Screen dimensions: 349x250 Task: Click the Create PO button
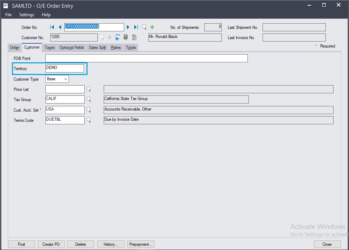(x=51, y=244)
